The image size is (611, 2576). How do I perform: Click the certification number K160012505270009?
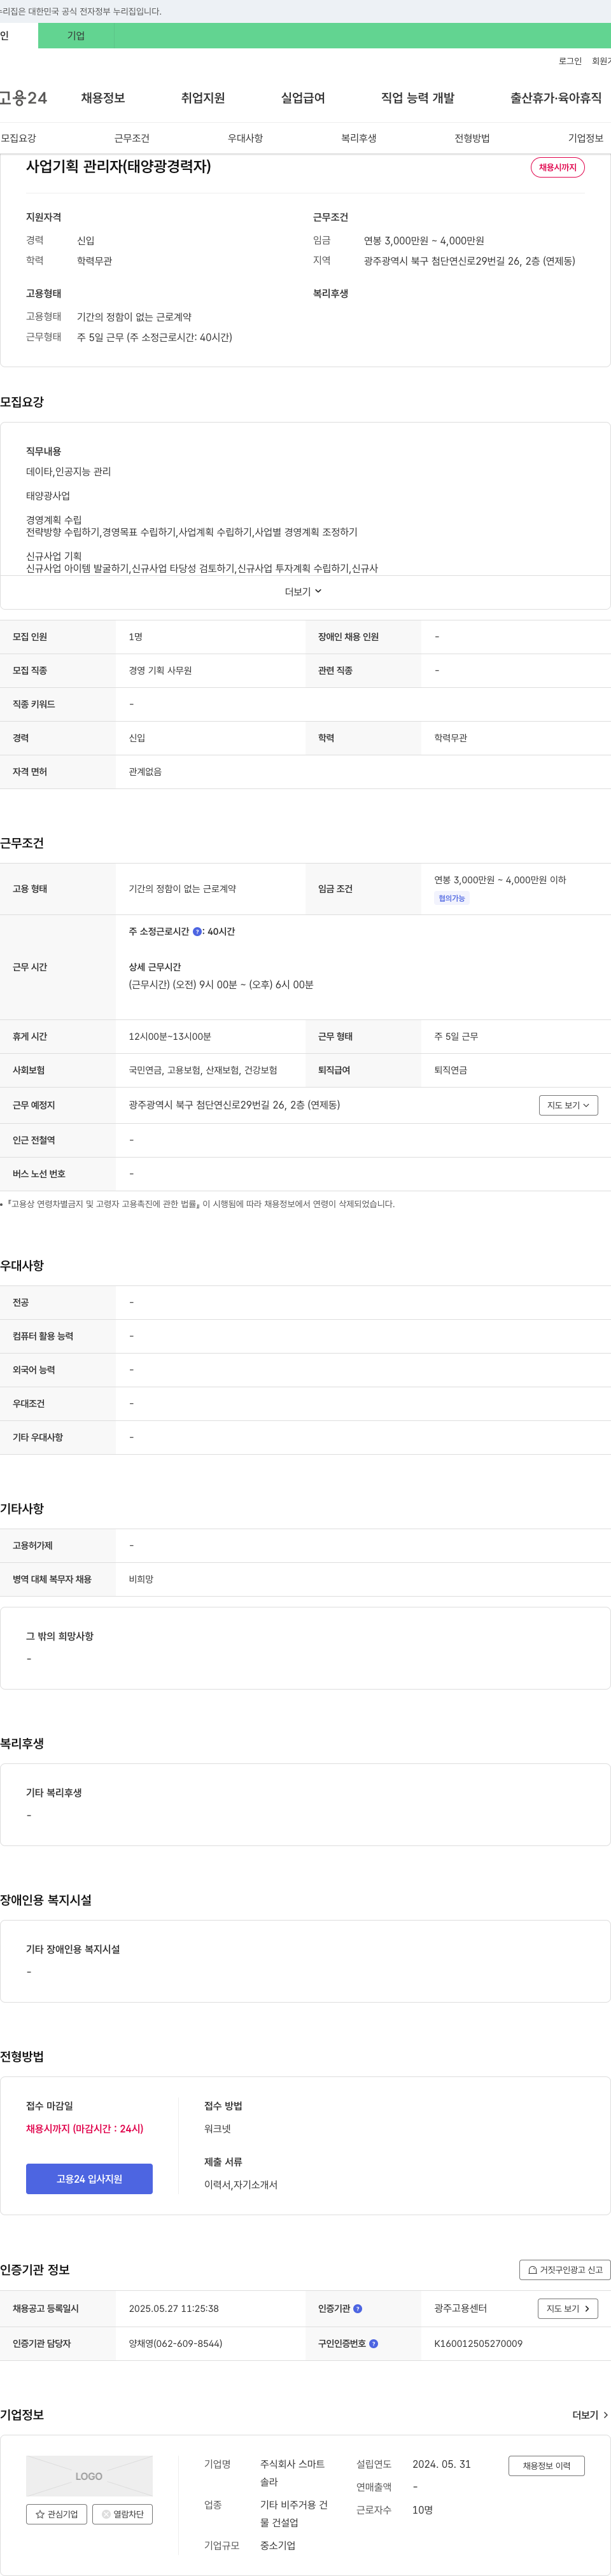[x=478, y=2343]
